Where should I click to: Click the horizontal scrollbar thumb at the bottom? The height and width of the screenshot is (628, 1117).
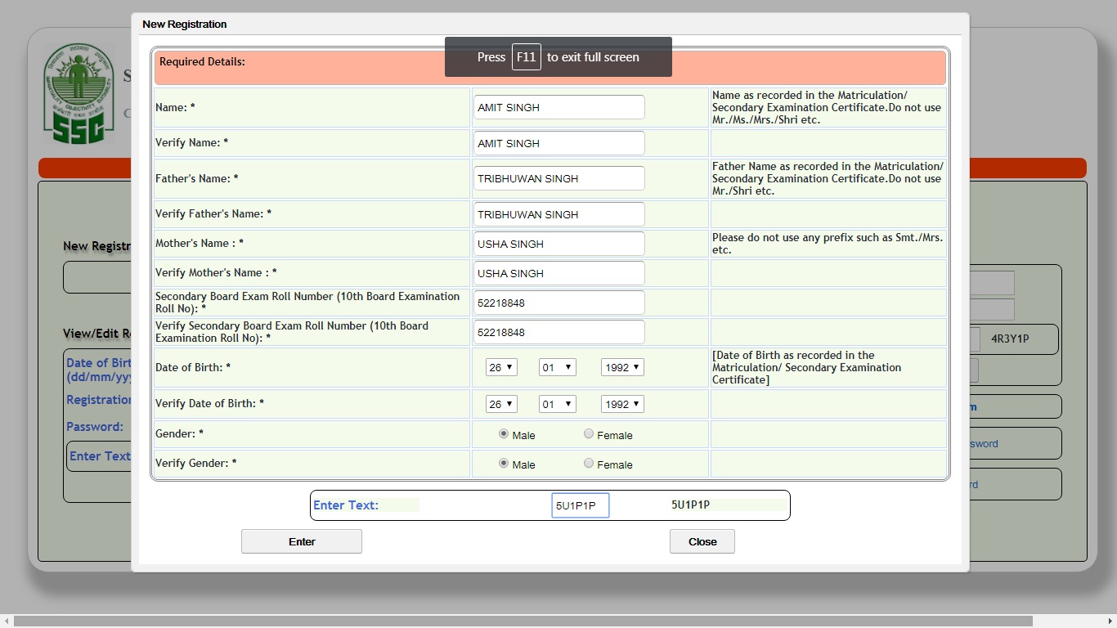tap(523, 621)
